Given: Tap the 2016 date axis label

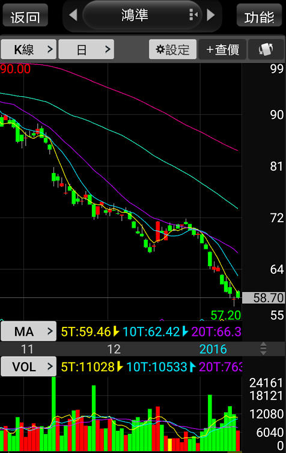Looking at the screenshot, I should [213, 349].
